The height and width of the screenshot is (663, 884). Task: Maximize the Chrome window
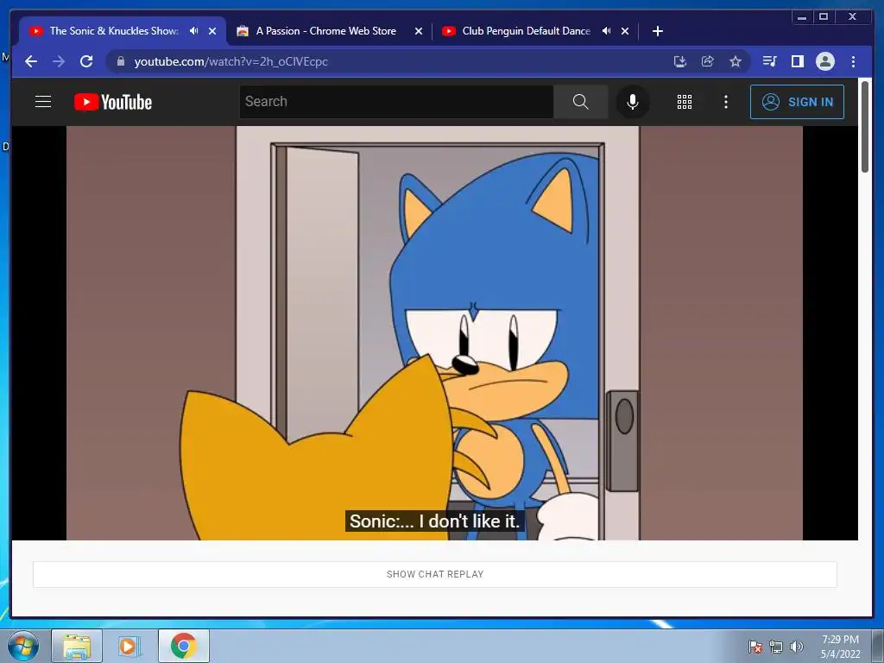[x=824, y=17]
